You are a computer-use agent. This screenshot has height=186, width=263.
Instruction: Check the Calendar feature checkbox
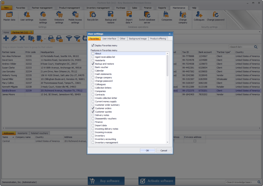(x=93, y=70)
